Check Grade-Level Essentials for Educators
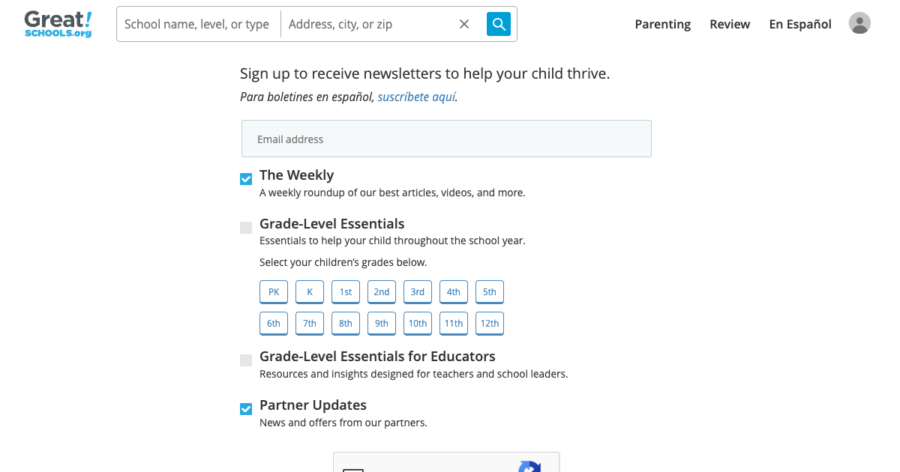Screen dimensions: 900x472 click(245, 360)
